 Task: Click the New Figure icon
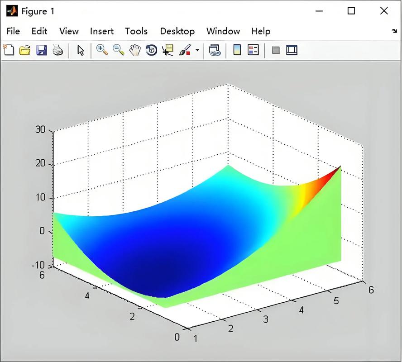(x=9, y=50)
